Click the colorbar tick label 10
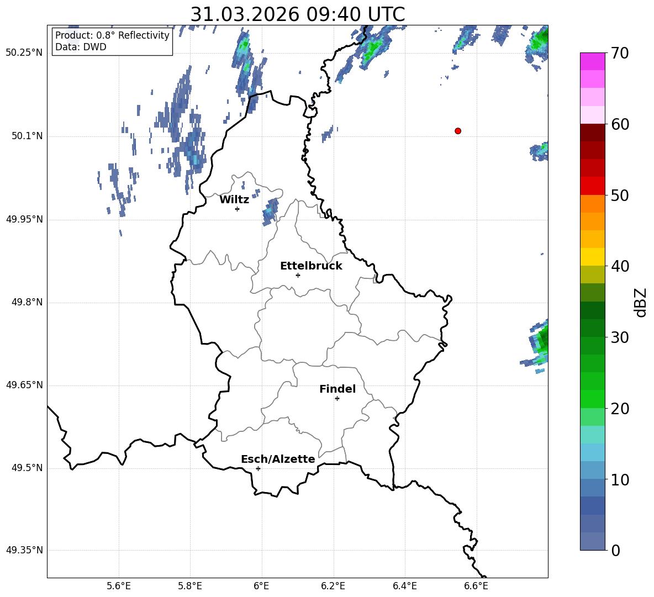The image size is (654, 597). point(620,479)
